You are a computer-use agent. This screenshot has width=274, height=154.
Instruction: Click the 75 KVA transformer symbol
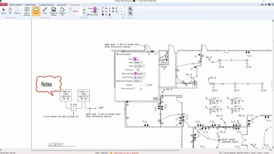[x=73, y=108]
